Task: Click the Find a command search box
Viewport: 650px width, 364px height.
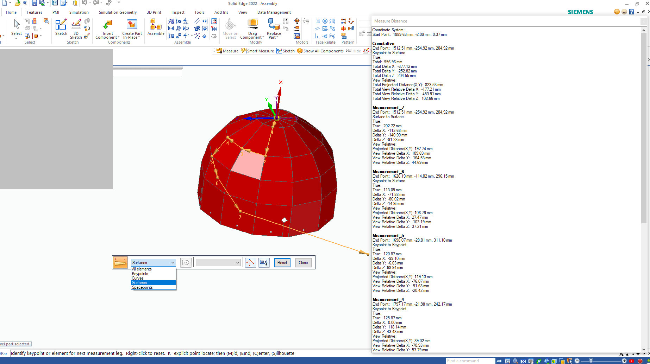Action: point(470,361)
